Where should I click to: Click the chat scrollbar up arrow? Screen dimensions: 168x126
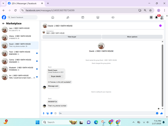[162, 42]
